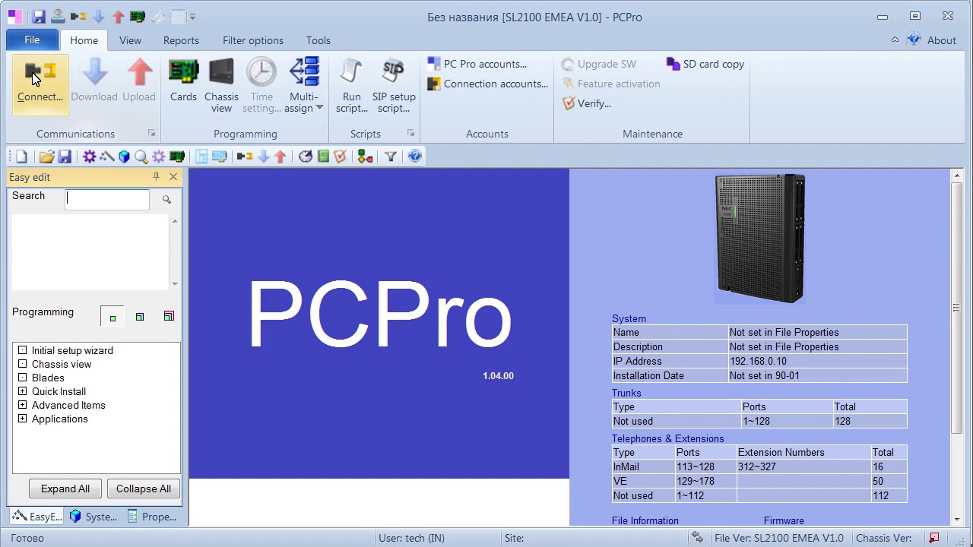Click the magnifier search icon in lower toolbar

click(x=141, y=157)
